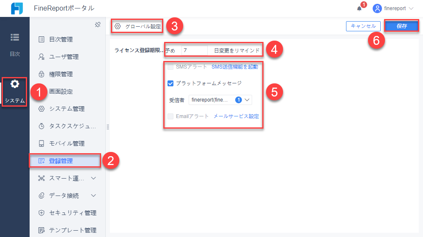The width and height of the screenshot is (423, 237).
Task: Click the FineReport logo icon
Action: click(17, 8)
